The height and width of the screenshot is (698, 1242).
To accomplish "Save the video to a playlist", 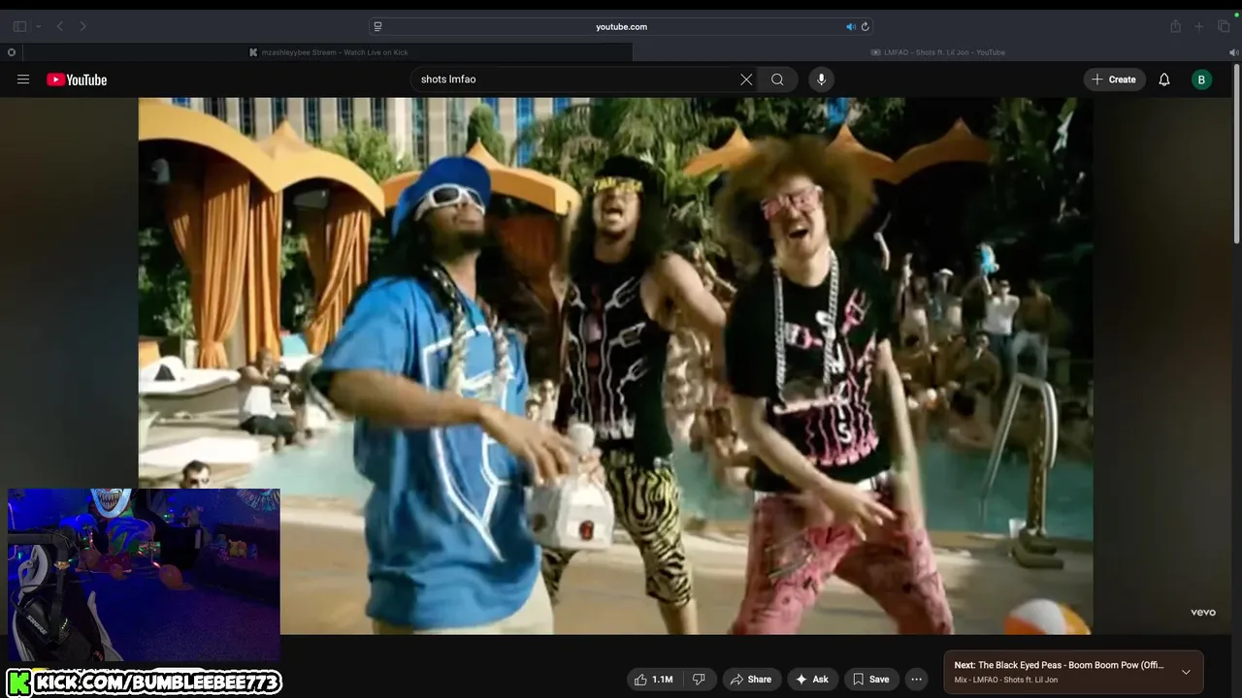I will [870, 680].
